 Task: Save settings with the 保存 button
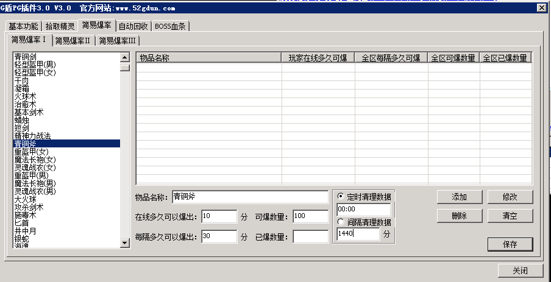510,244
